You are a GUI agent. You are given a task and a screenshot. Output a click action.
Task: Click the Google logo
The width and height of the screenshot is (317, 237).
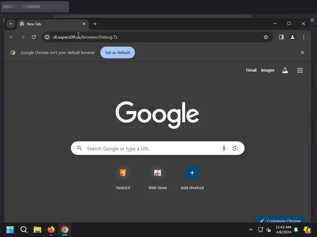point(157,115)
